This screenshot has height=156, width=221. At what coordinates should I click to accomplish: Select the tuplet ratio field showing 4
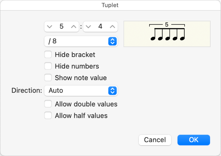[x=101, y=27]
